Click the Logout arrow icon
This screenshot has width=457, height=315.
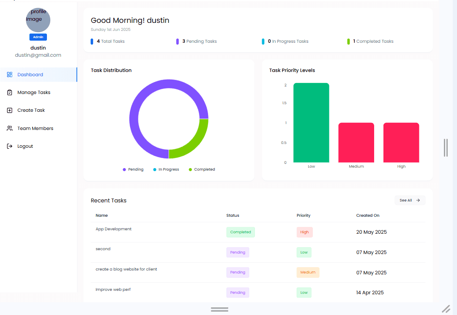tap(10, 146)
